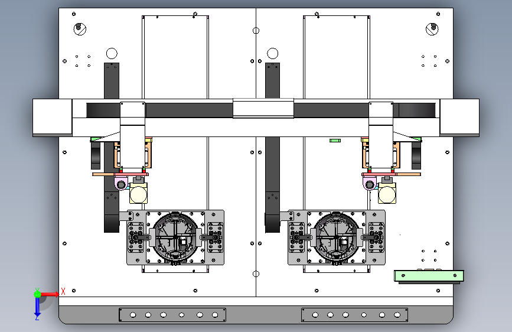Select the right six-hole connector panel at bottom

tap(354, 315)
